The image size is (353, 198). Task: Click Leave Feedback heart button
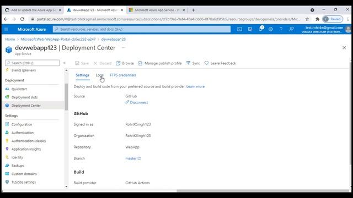coord(220,63)
